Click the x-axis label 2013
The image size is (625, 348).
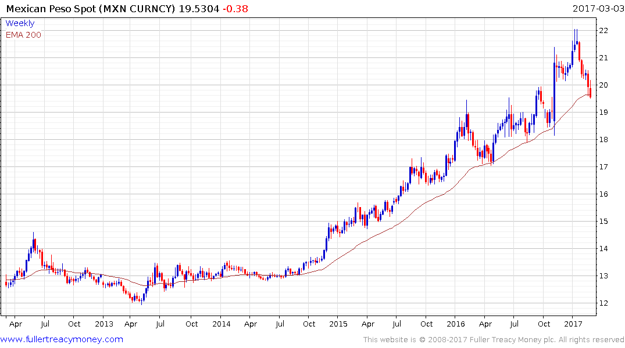tap(104, 324)
